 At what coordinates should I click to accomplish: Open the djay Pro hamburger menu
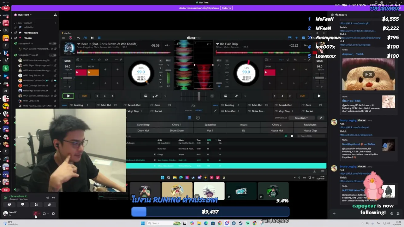pyautogui.click(x=63, y=38)
